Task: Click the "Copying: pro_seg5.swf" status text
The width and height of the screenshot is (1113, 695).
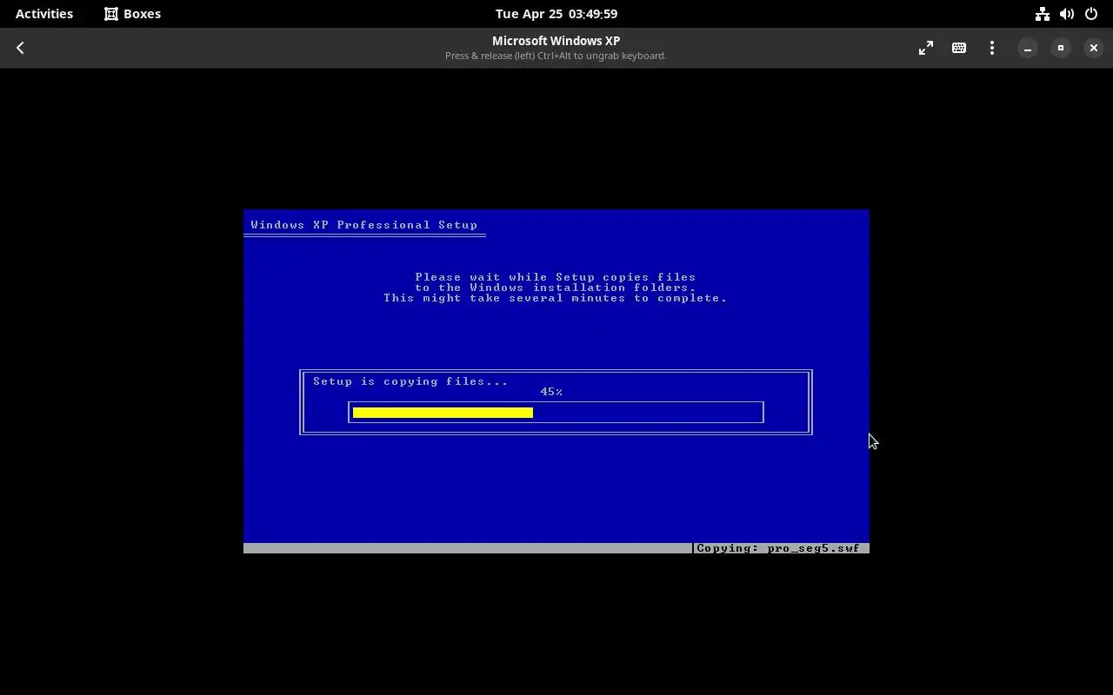Action: pos(778,548)
